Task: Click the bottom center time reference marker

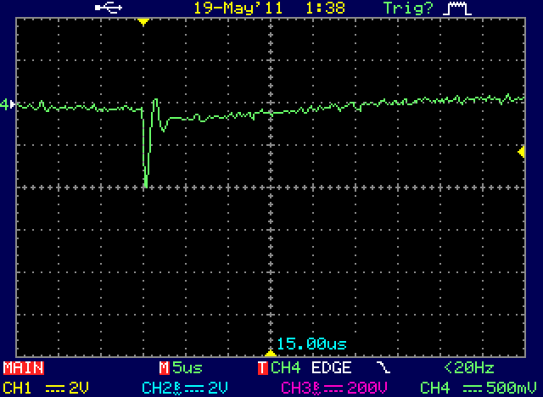Action: pos(271,353)
